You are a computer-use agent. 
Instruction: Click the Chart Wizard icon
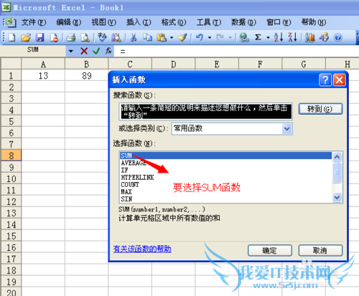(310, 37)
